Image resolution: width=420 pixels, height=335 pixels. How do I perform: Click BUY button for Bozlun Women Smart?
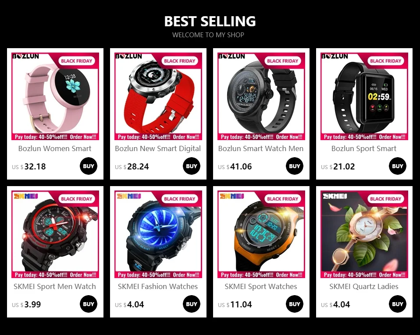89,166
